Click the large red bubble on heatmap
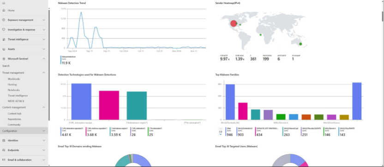This screenshot has height=167, width=384. click(x=234, y=24)
